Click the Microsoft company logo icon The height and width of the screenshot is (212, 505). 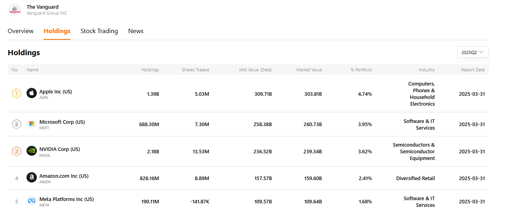click(x=32, y=124)
